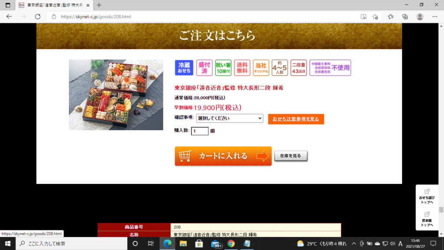This screenshot has height=250, width=444.
Task: Open the 確認事項 dropdown
Action: [x=230, y=118]
